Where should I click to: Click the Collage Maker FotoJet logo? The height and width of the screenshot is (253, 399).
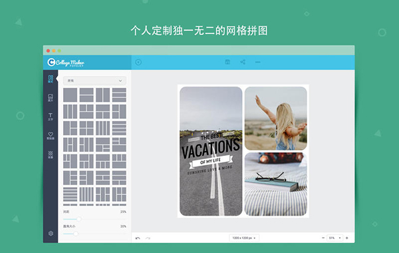click(66, 63)
